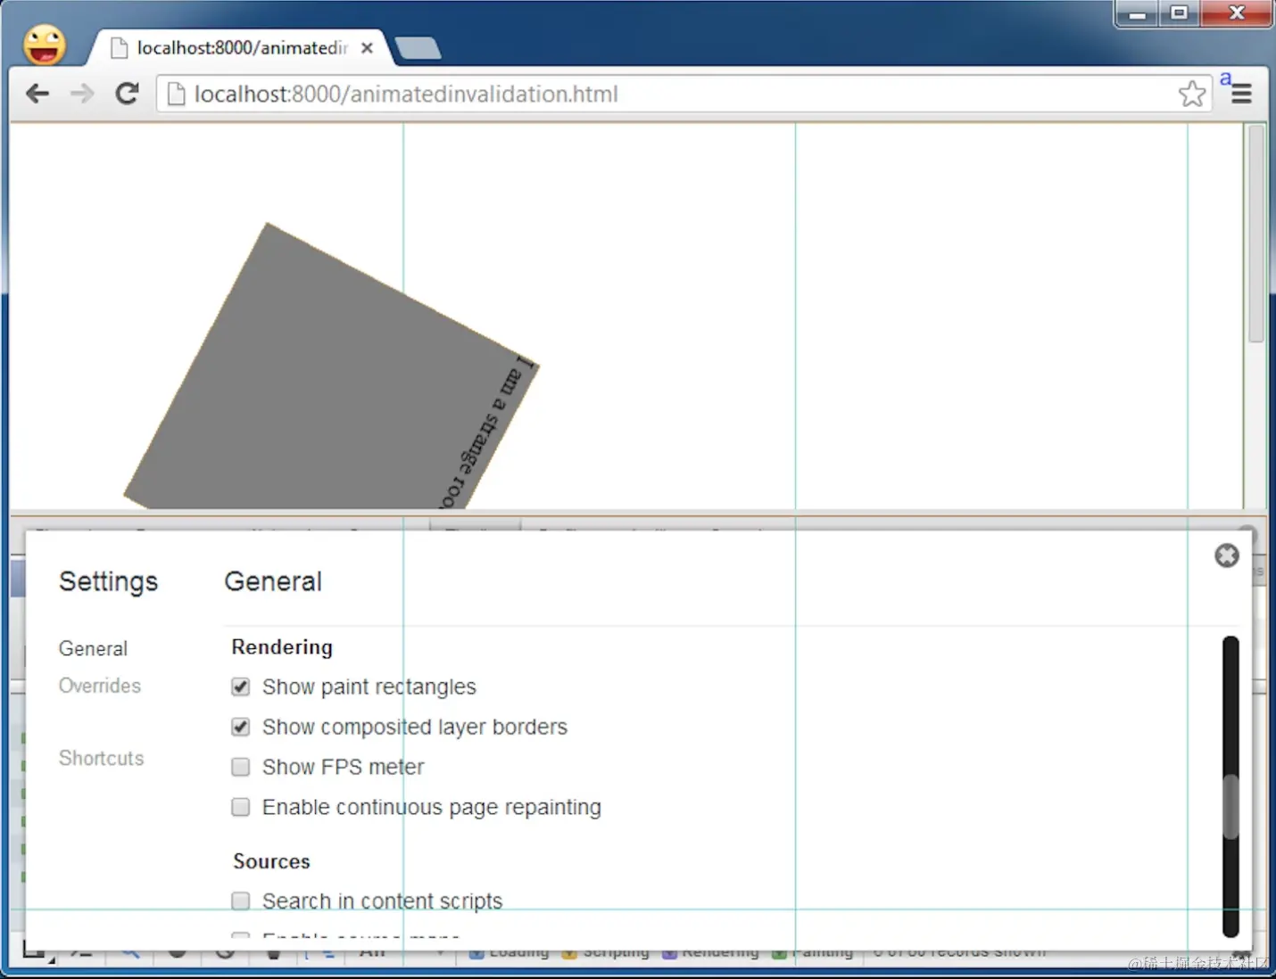Open the General settings section

[x=93, y=649]
